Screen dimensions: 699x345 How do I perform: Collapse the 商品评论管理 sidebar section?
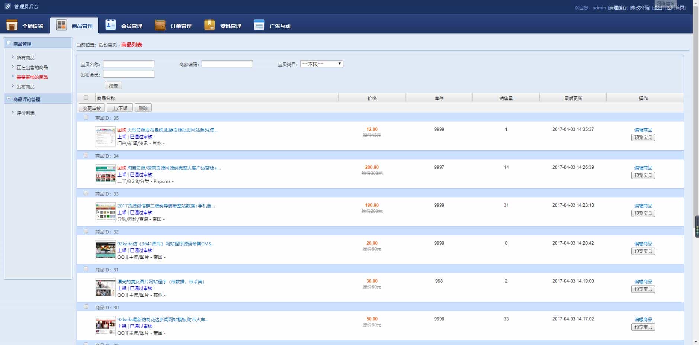tap(9, 99)
